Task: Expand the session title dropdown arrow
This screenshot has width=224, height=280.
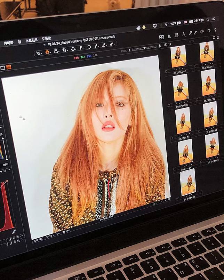Action: [44, 45]
